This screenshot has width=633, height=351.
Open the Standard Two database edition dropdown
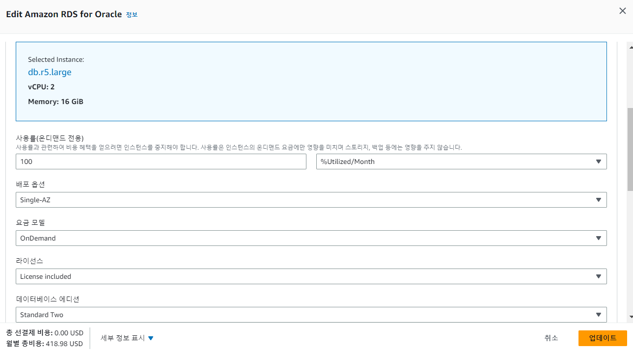click(x=311, y=315)
